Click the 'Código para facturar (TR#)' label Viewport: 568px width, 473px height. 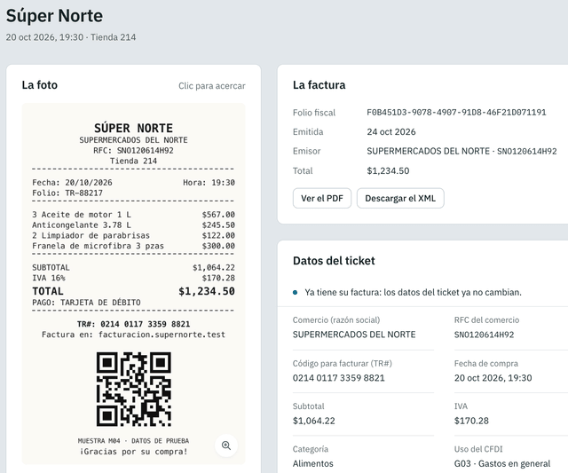pyautogui.click(x=343, y=363)
